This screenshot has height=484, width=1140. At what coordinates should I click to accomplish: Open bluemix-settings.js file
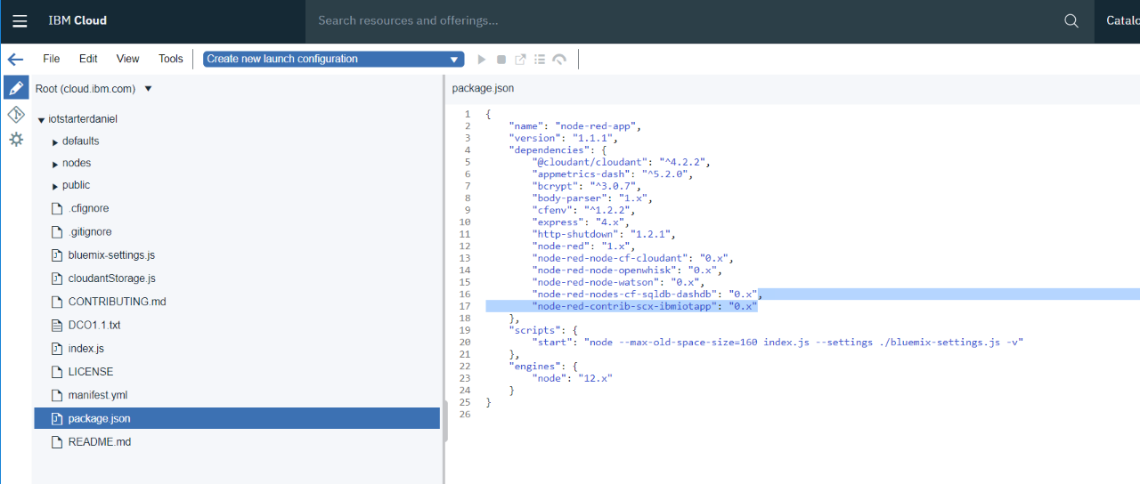click(111, 254)
